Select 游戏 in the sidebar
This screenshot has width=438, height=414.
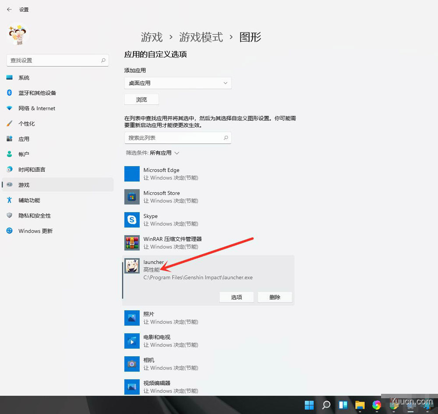pos(57,184)
